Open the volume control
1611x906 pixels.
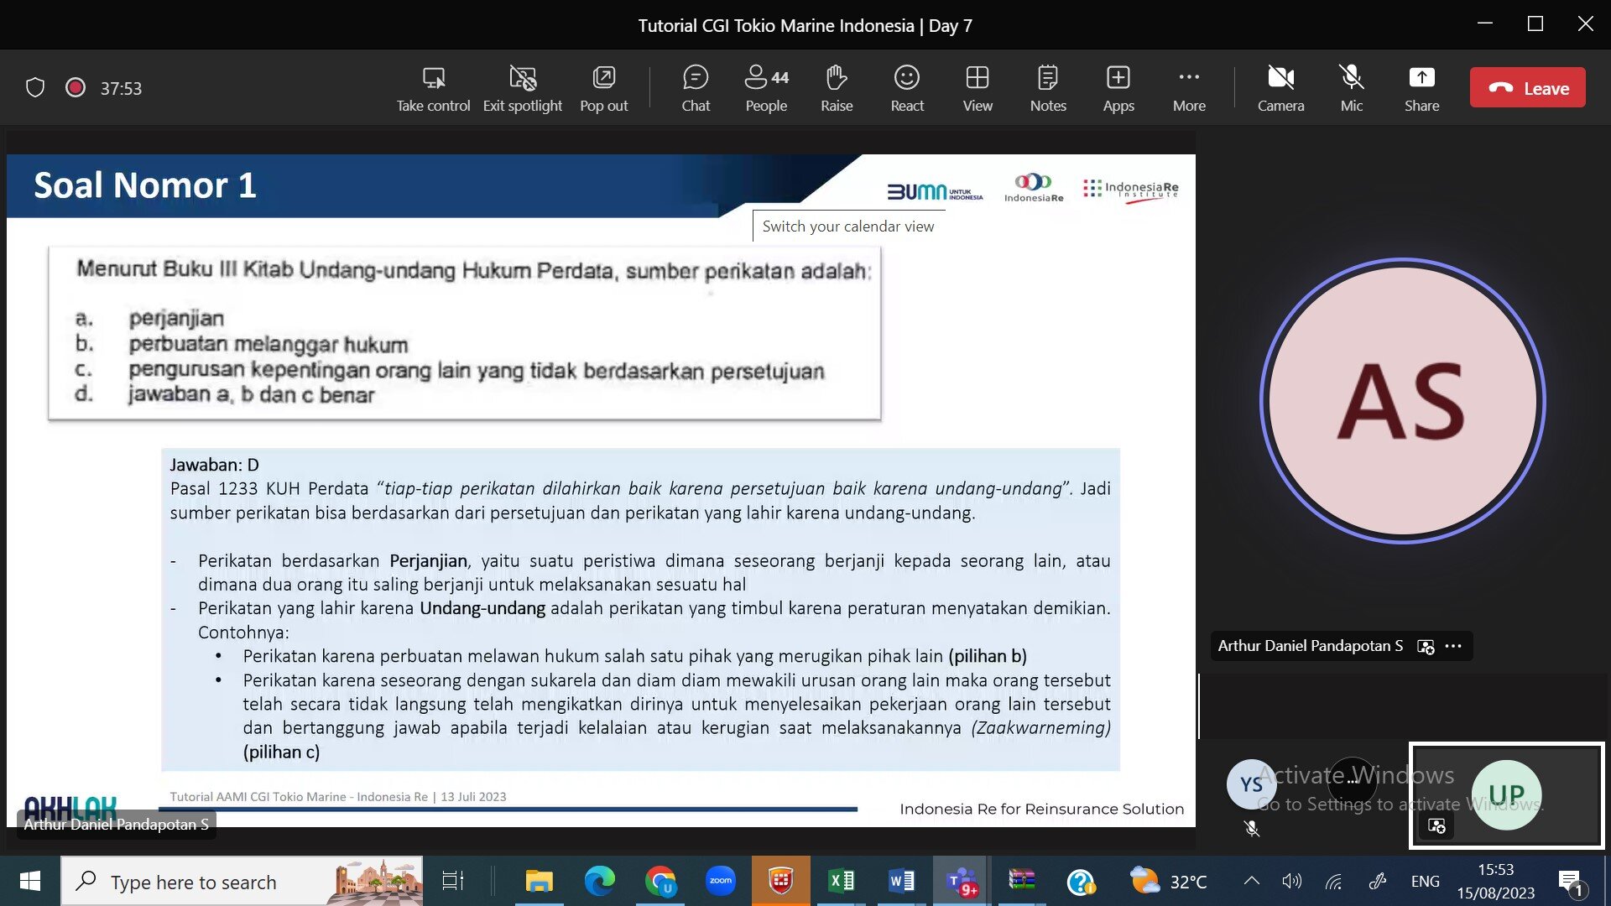point(1291,881)
